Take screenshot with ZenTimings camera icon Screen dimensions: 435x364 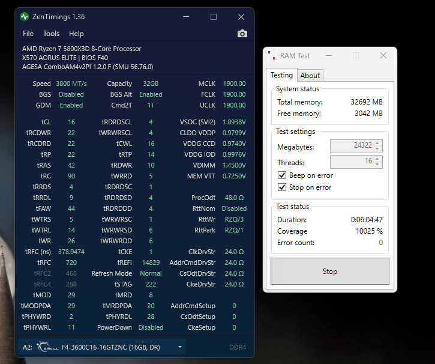coord(242,34)
